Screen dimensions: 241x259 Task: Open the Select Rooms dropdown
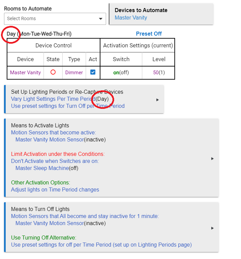point(55,19)
